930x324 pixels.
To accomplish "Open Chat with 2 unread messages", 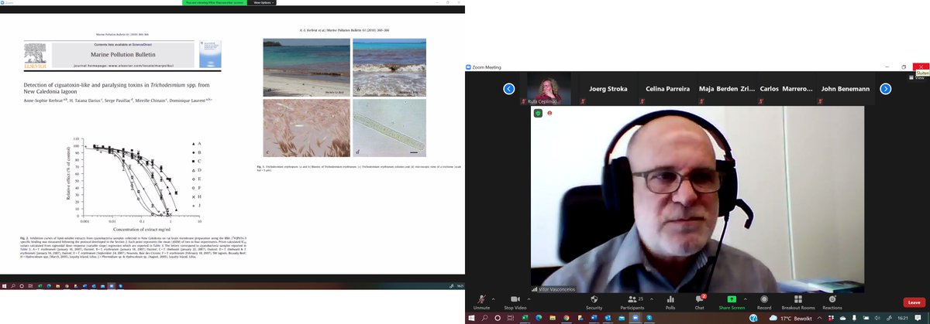I will pyautogui.click(x=699, y=302).
